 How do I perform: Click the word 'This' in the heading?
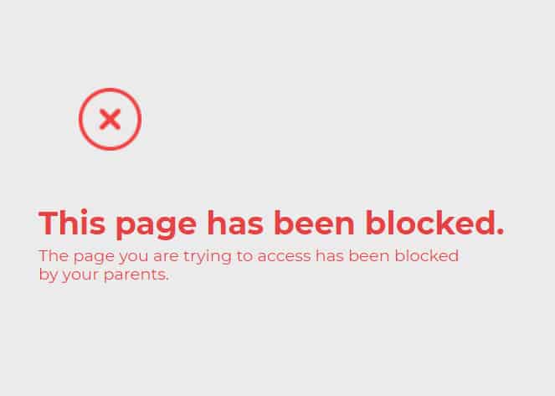[72, 222]
